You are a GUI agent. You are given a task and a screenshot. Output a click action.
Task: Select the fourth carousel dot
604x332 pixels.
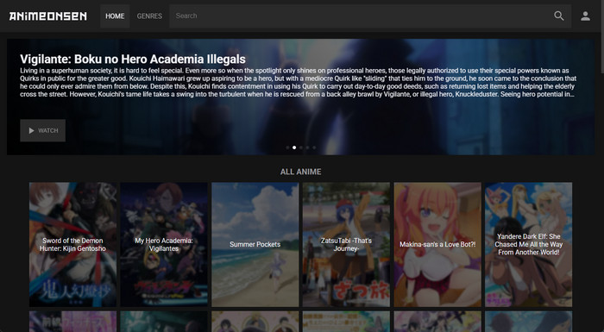307,147
